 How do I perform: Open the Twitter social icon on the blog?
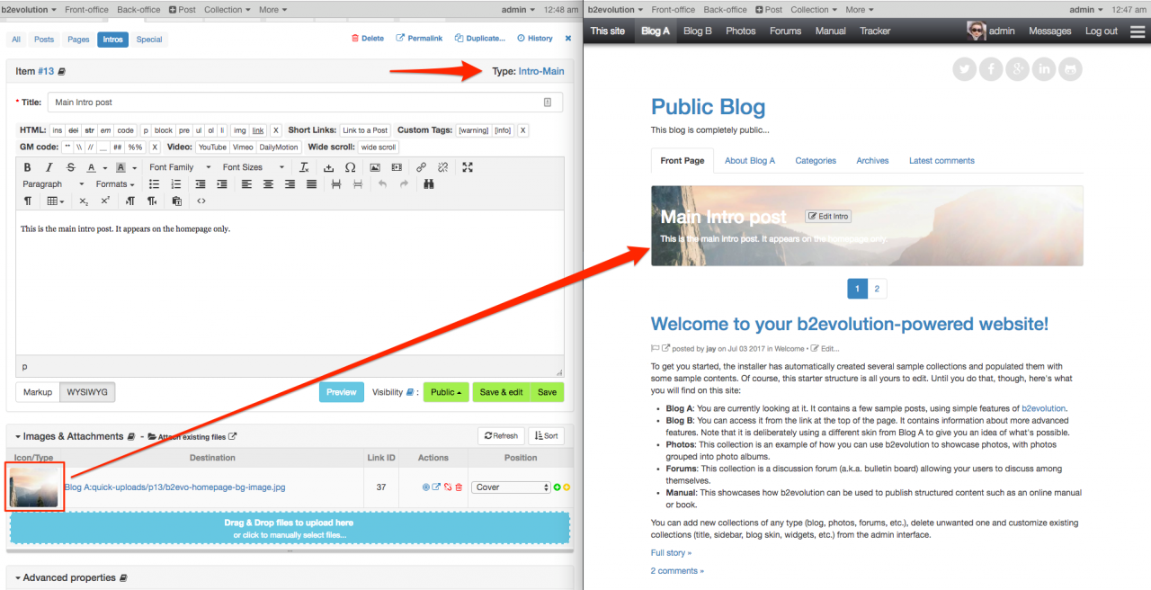[x=965, y=68]
